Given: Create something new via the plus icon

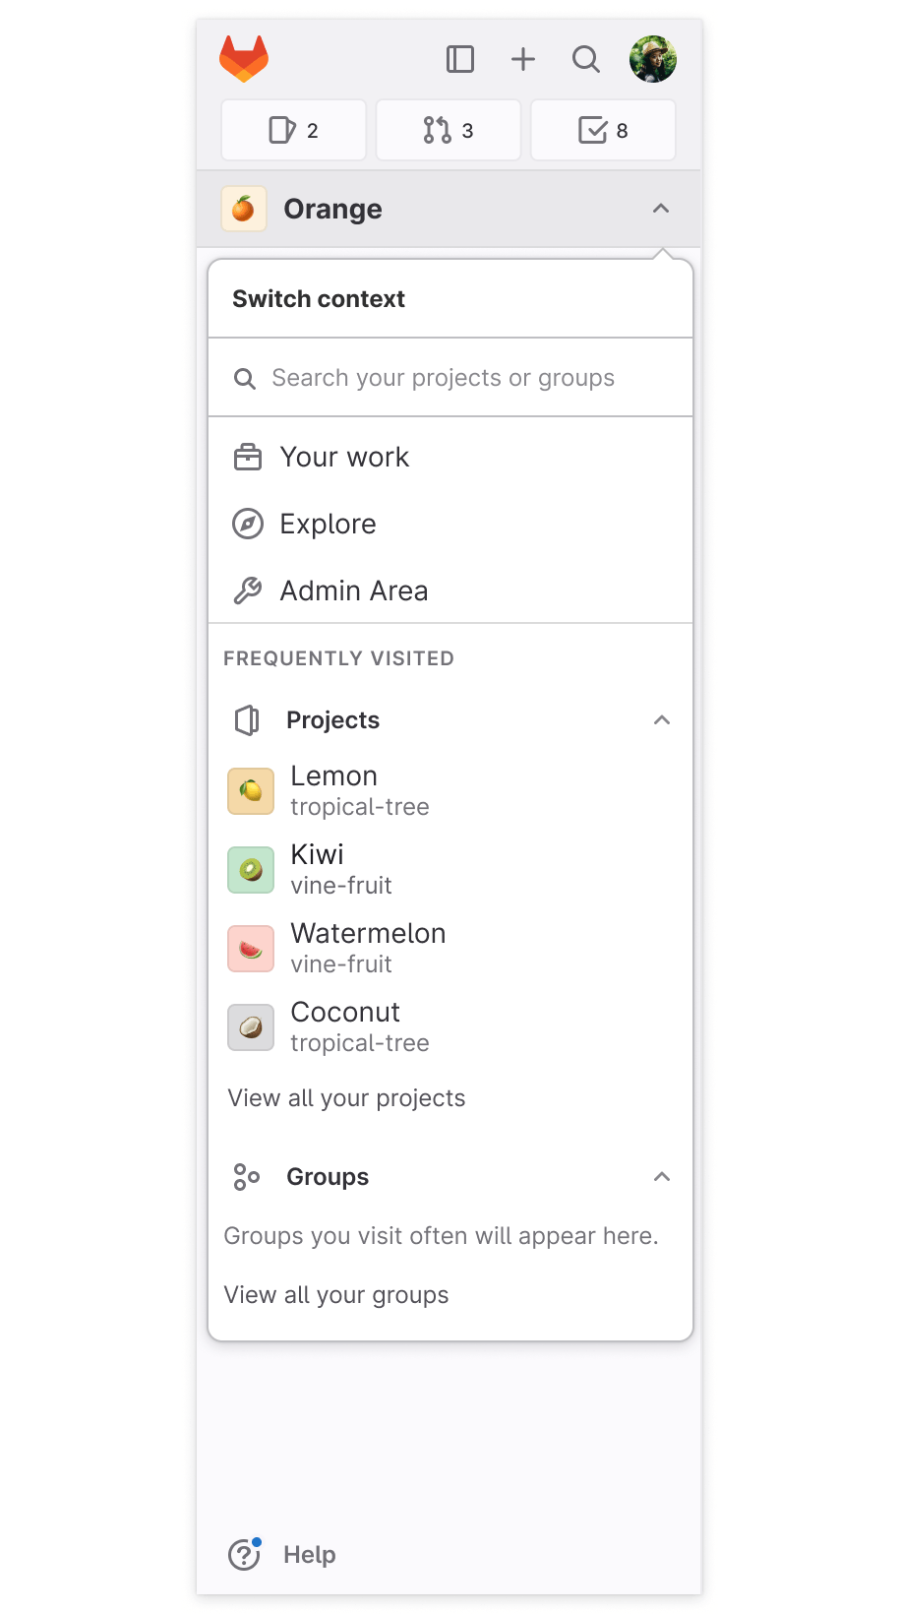Looking at the screenshot, I should (x=523, y=59).
